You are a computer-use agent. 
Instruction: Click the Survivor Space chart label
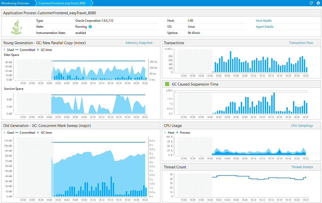[x=14, y=89]
